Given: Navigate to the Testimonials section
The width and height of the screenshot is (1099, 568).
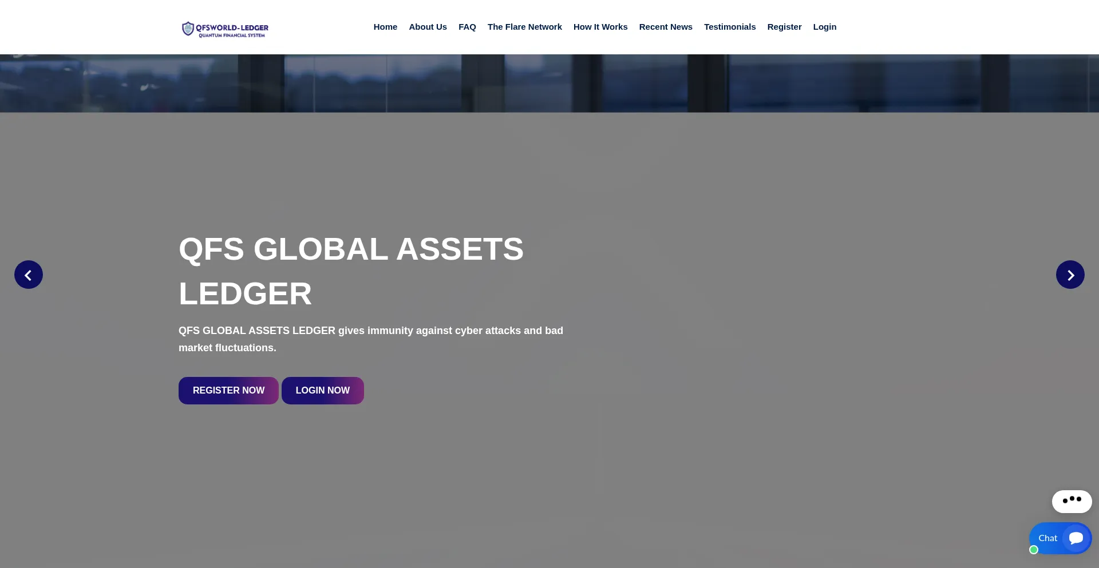Looking at the screenshot, I should pyautogui.click(x=730, y=26).
